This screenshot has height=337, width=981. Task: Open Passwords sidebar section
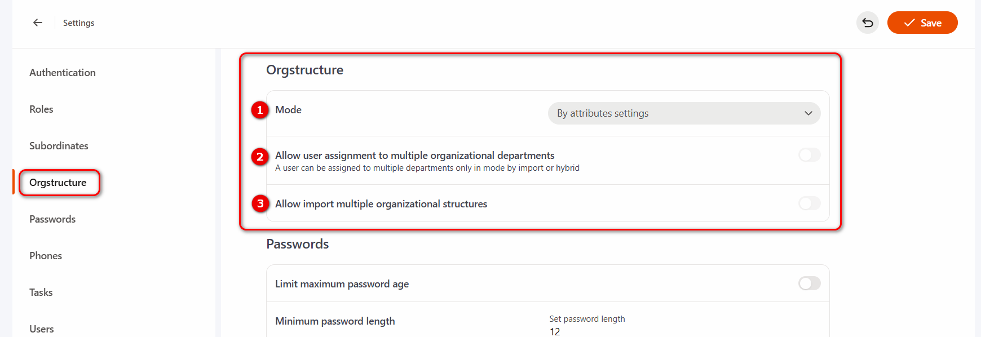[52, 219]
